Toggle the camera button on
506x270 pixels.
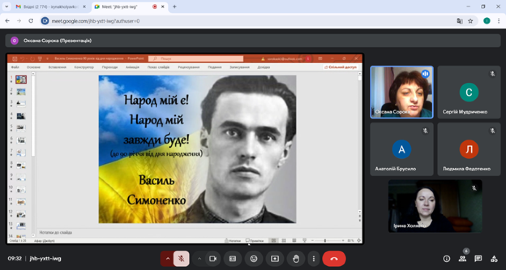pos(213,259)
